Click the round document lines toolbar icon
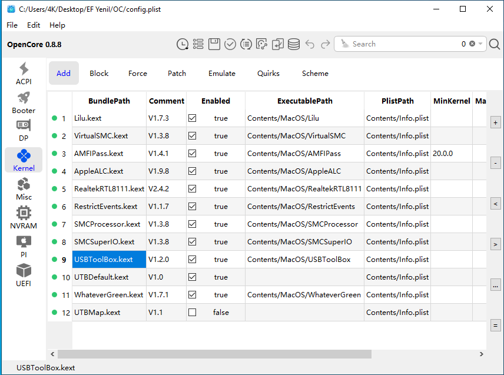The height and width of the screenshot is (375, 504). pos(246,44)
